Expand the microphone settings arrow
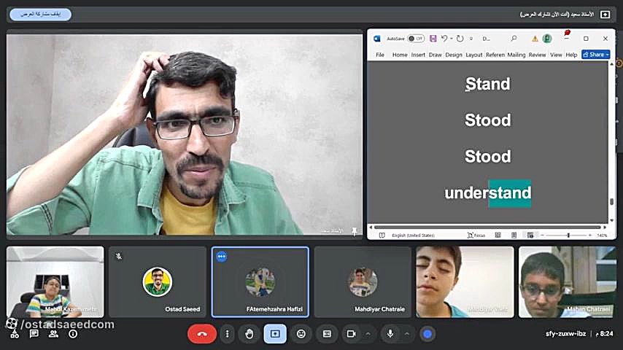This screenshot has height=350, width=623. (x=407, y=334)
